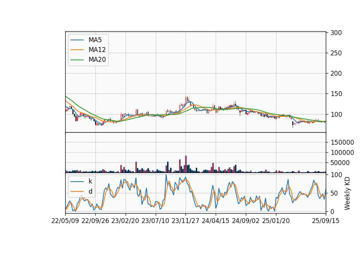This screenshot has width=362, height=260.
Task: Click the 150 price axis label
Action: 336,94
